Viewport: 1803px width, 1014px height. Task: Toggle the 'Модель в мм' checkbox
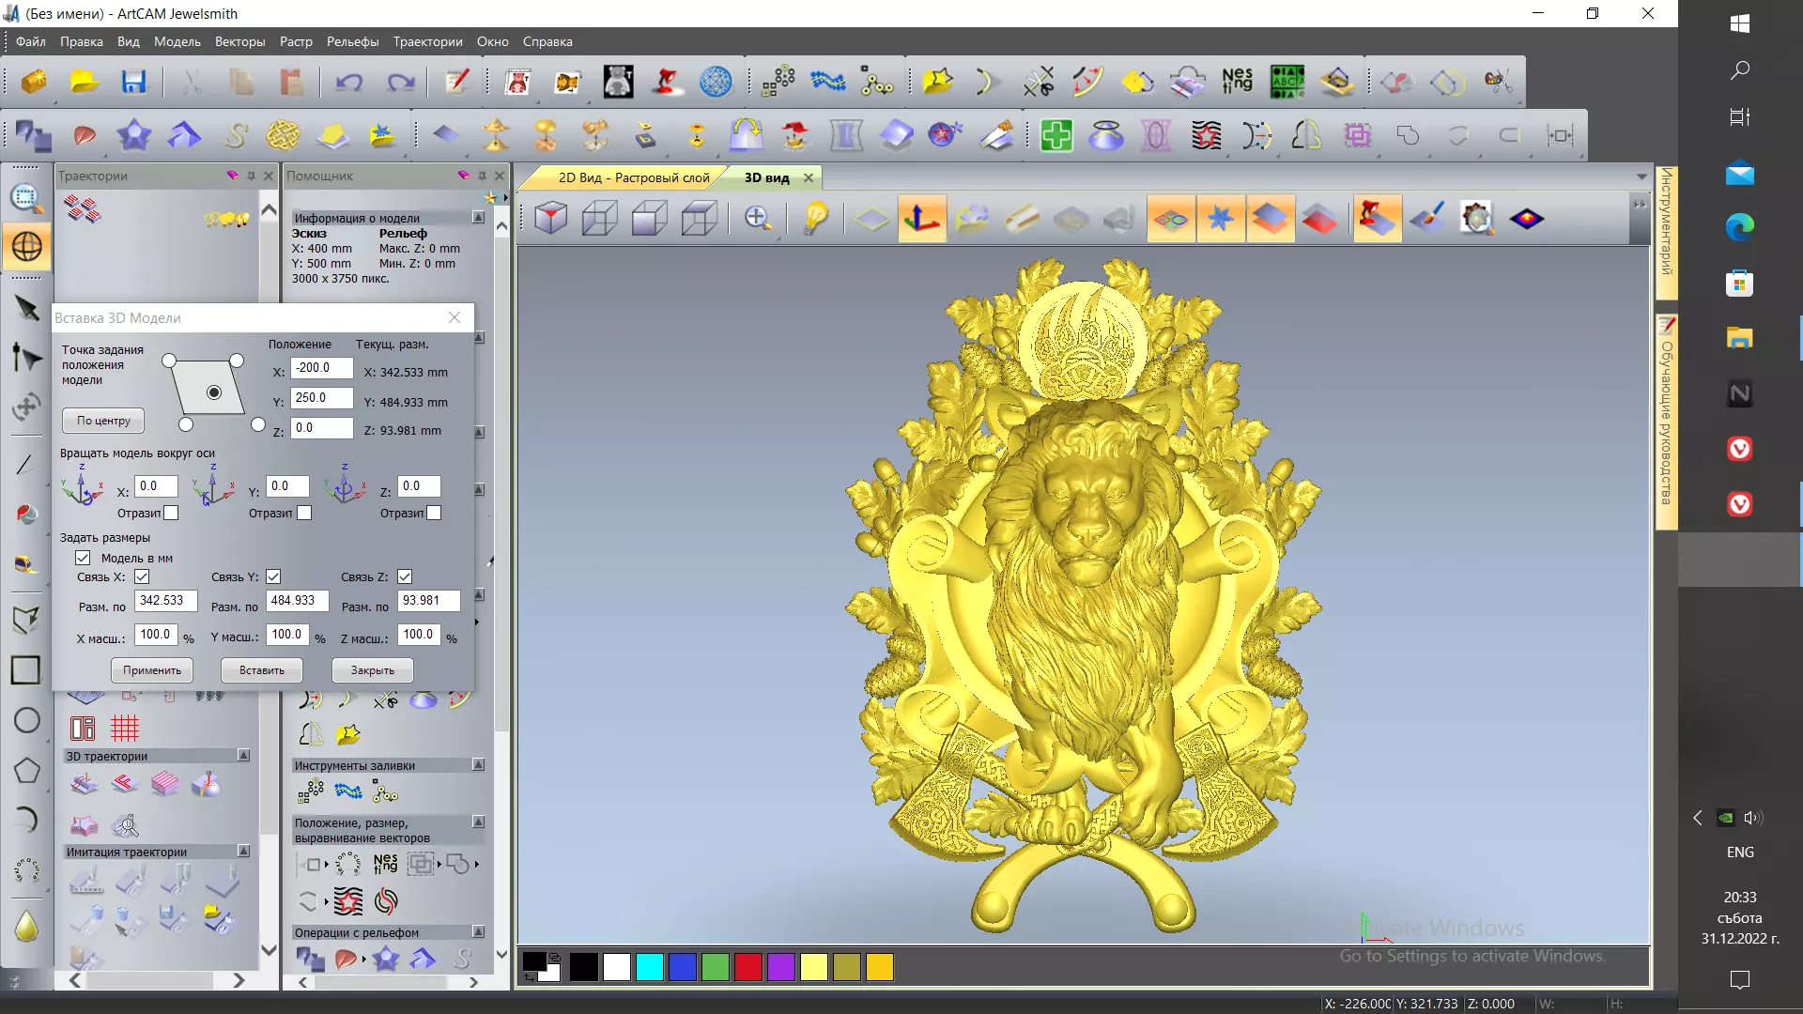(x=83, y=558)
